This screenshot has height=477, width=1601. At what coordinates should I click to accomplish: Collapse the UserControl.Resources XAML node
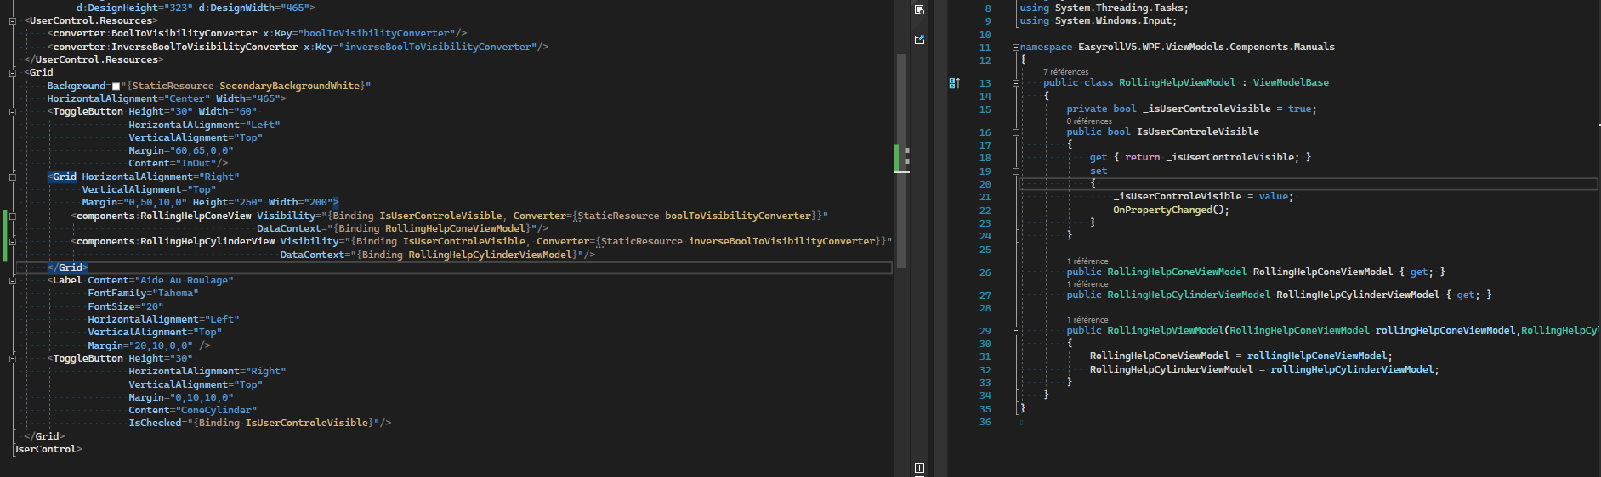13,20
